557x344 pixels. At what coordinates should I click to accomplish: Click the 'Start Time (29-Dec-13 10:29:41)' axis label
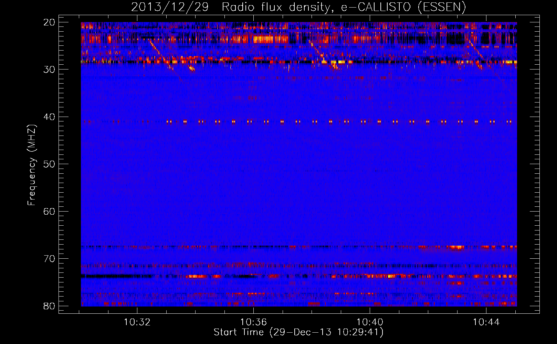(298, 332)
